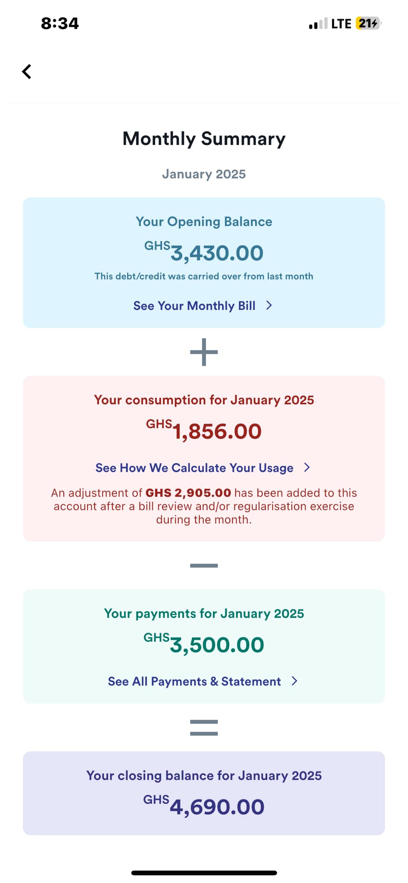The height and width of the screenshot is (883, 408).
Task: Tap the equals sign above closing balance
Action: (x=204, y=727)
